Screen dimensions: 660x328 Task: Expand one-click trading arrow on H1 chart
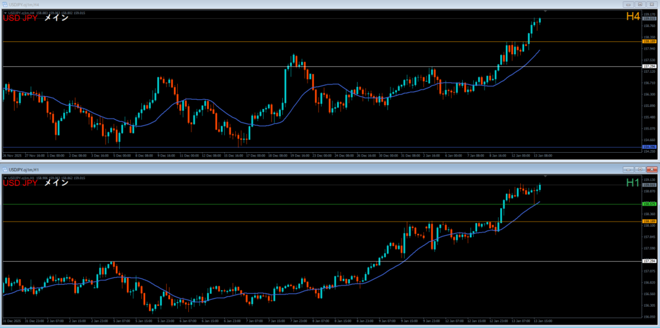[x=5, y=177]
